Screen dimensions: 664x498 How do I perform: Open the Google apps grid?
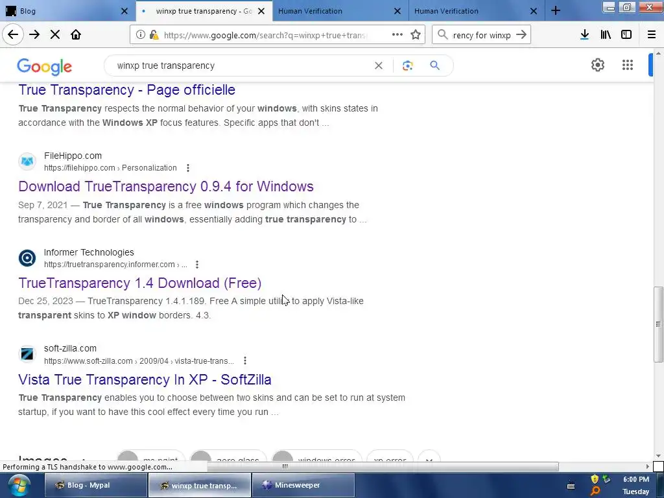(628, 65)
